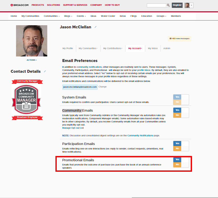Screen dimensions: 218x198
Task: Click the Community Emails heading
Action: coord(77,110)
